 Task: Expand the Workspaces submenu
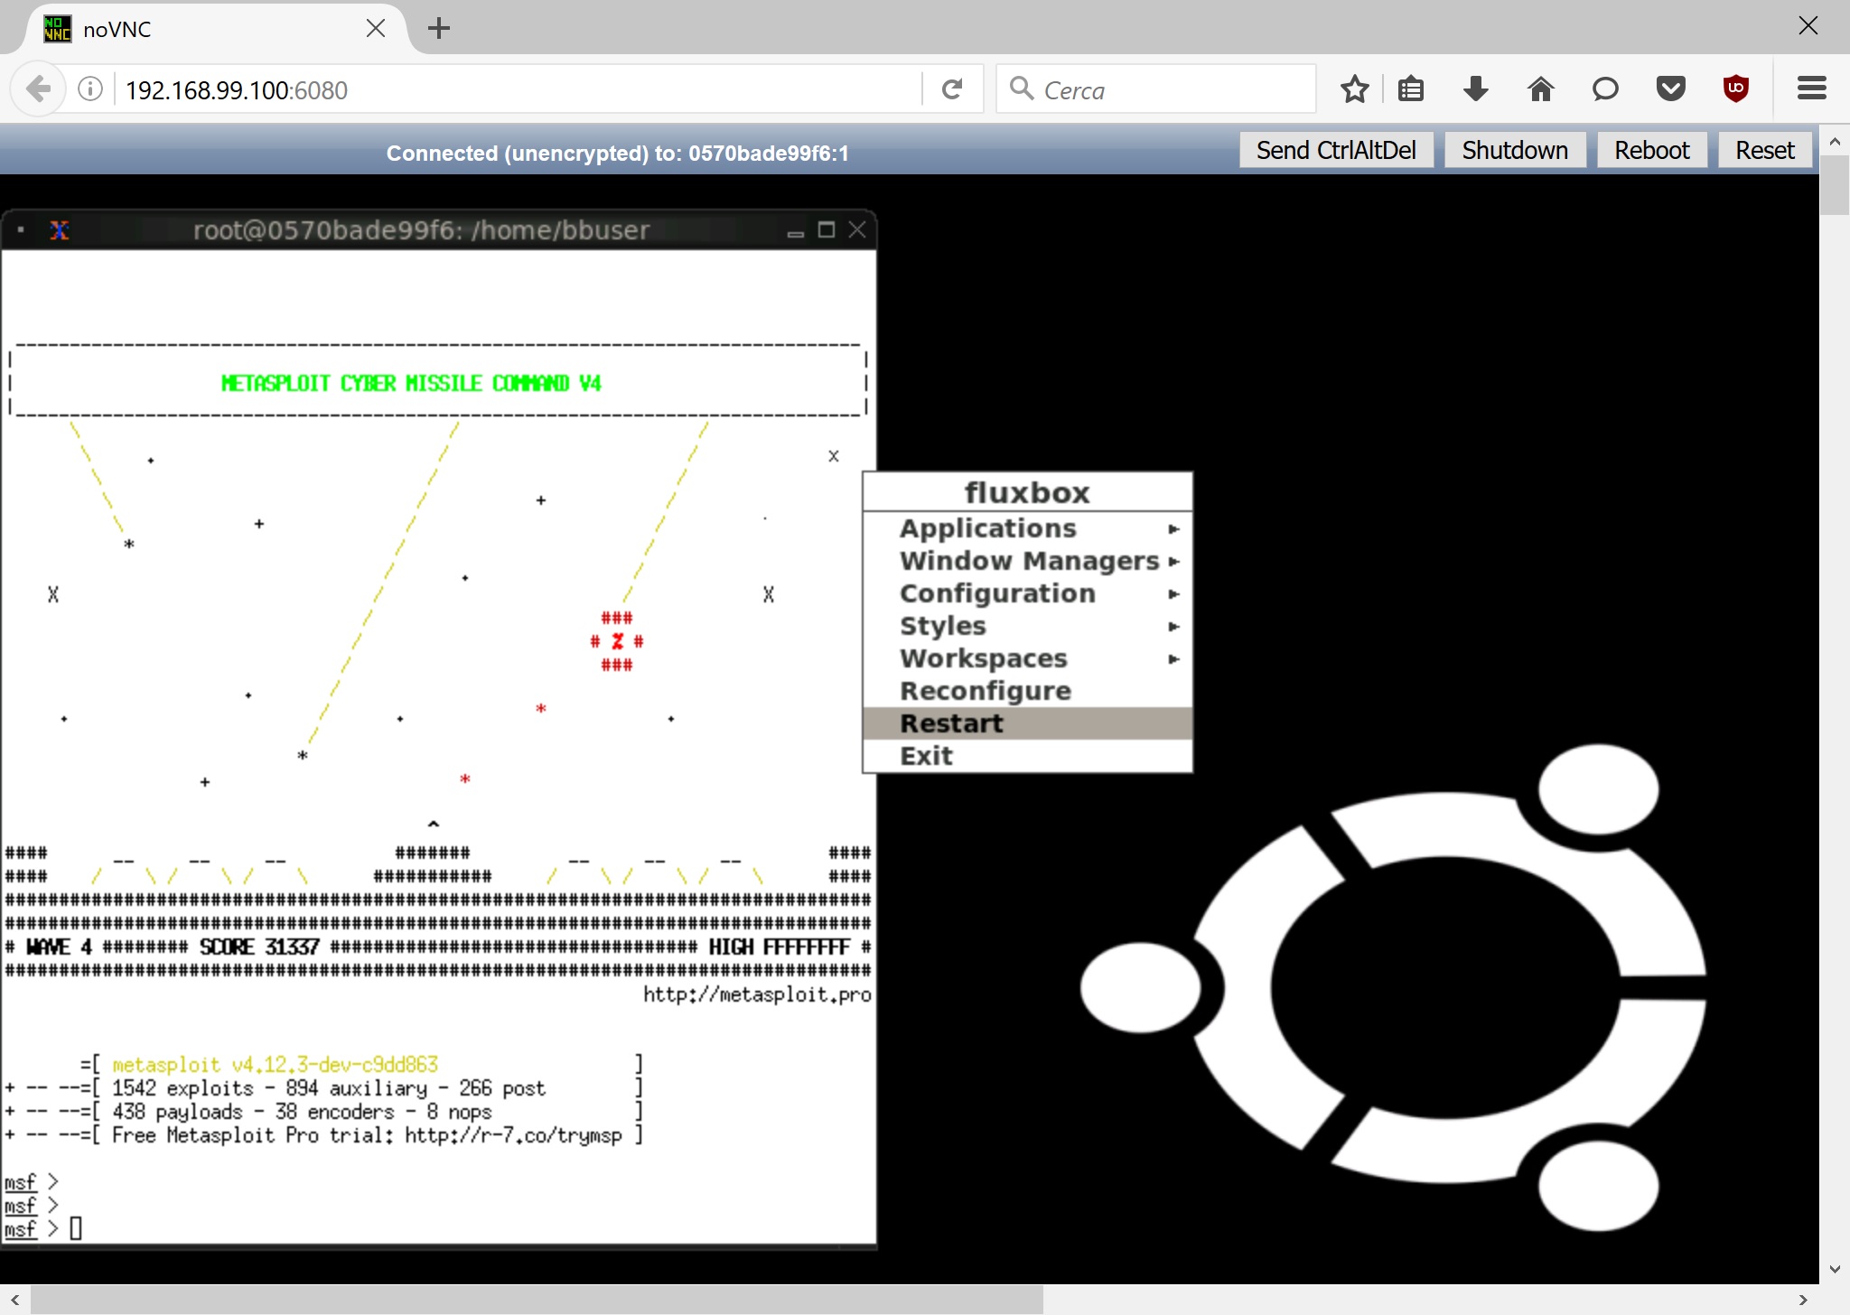click(1028, 658)
